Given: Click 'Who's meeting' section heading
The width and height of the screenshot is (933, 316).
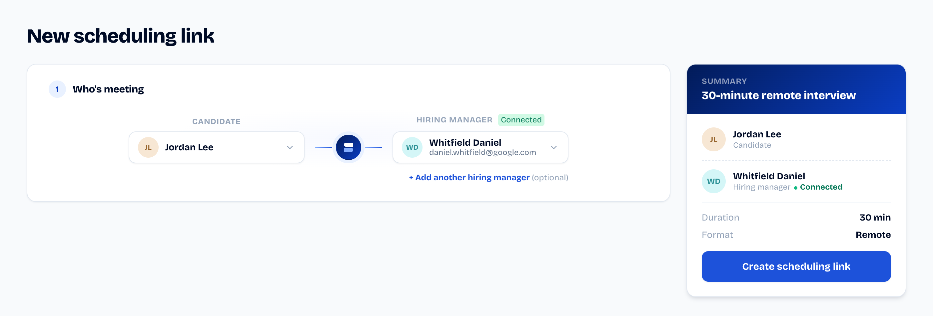Looking at the screenshot, I should tap(108, 89).
